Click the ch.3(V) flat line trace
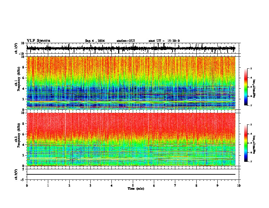The height and width of the screenshot is (208, 269). point(131,174)
